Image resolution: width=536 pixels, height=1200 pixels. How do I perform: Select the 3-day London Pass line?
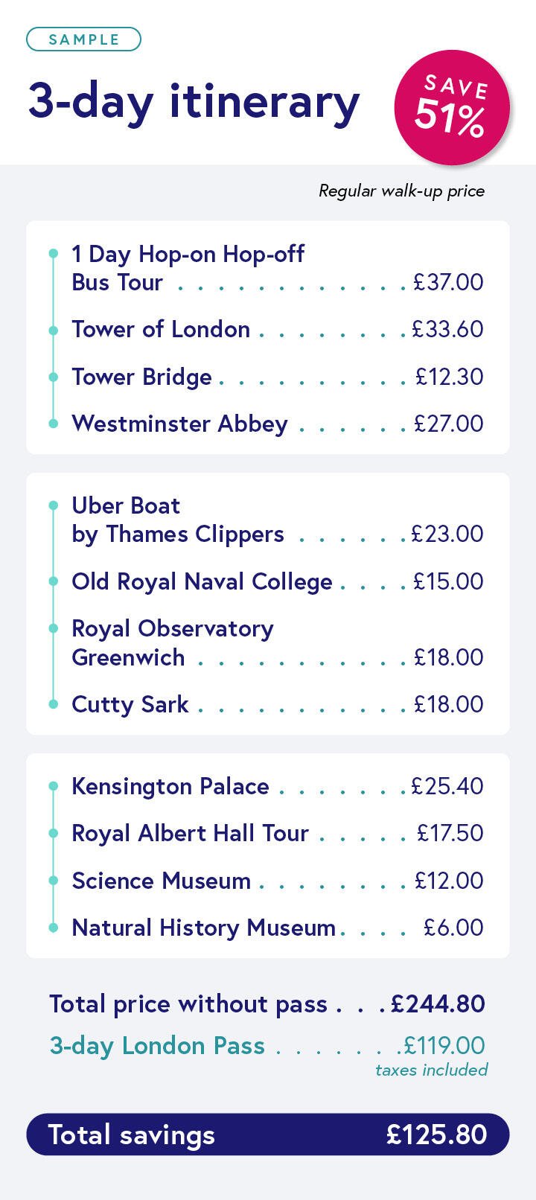point(157,1046)
